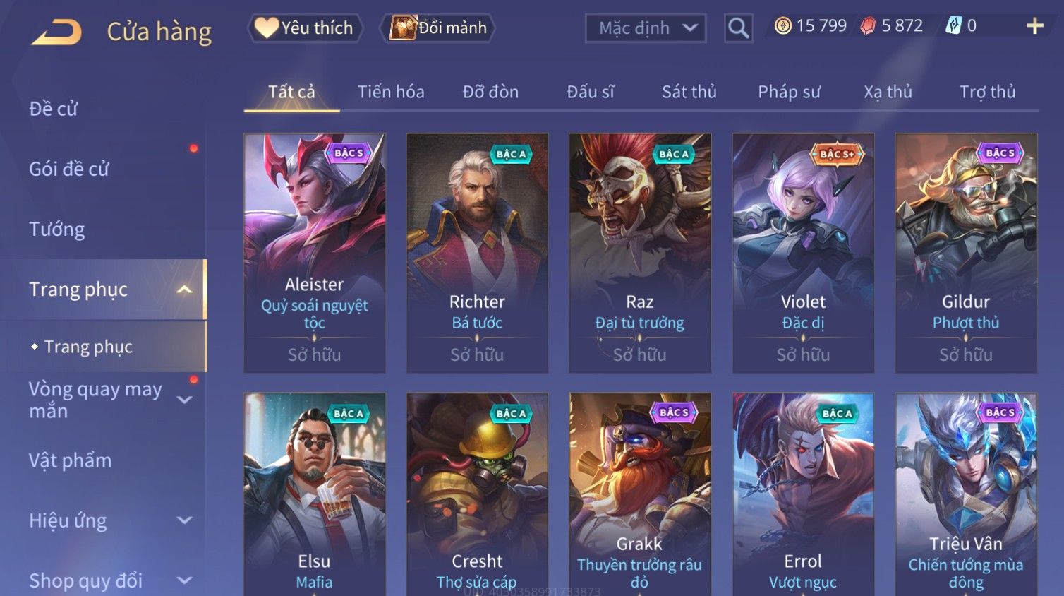Image resolution: width=1064 pixels, height=596 pixels.
Task: Click the blue voucher currency icon
Action: (953, 26)
